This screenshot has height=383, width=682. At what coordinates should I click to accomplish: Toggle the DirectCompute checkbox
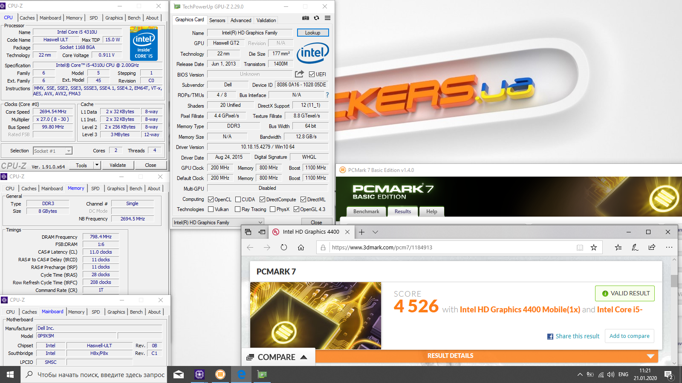tap(262, 199)
